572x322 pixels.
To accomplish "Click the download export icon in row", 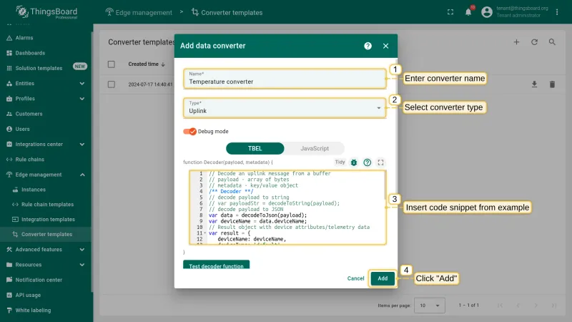I will [x=534, y=84].
